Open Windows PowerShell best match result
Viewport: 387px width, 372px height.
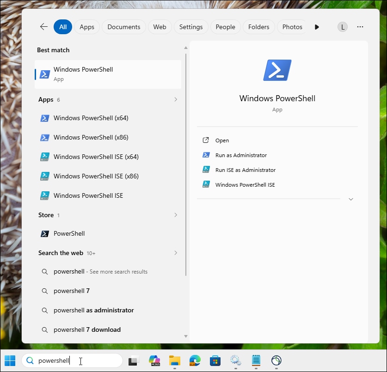(x=108, y=74)
